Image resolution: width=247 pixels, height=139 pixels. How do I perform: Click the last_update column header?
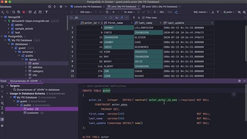188,23
